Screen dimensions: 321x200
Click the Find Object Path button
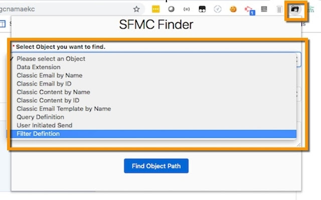(x=156, y=166)
